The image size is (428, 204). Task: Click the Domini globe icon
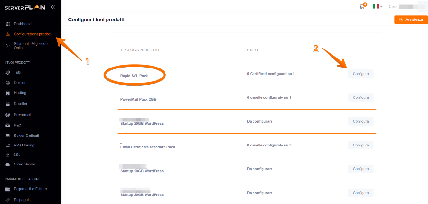pos(8,83)
